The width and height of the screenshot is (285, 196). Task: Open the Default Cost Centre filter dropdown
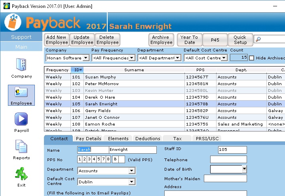224,58
